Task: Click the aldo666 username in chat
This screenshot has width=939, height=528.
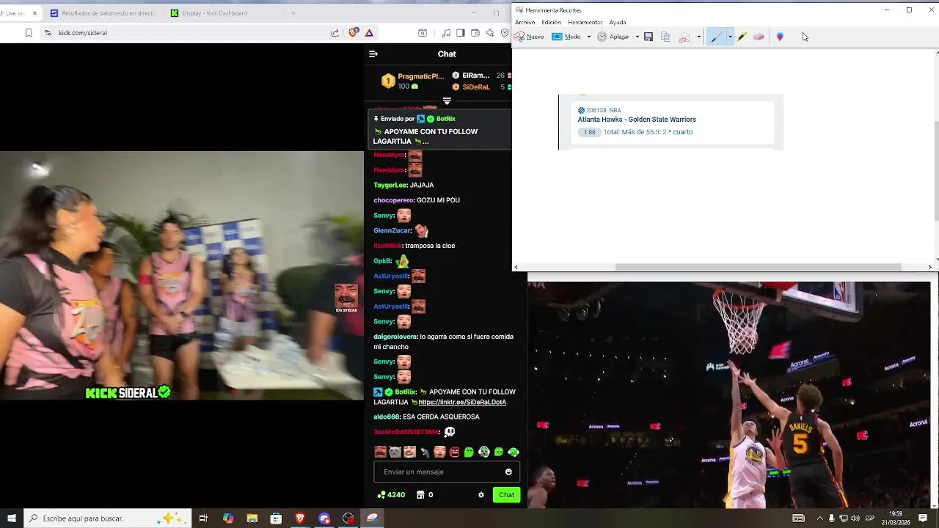Action: (387, 417)
